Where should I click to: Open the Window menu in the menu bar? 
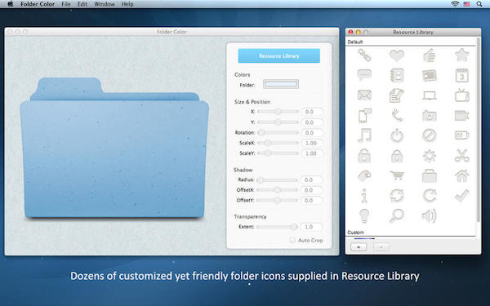[x=105, y=4]
